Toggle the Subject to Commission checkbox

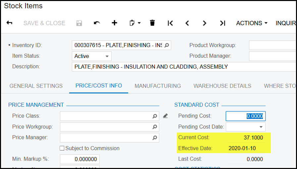pyautogui.click(x=62, y=148)
